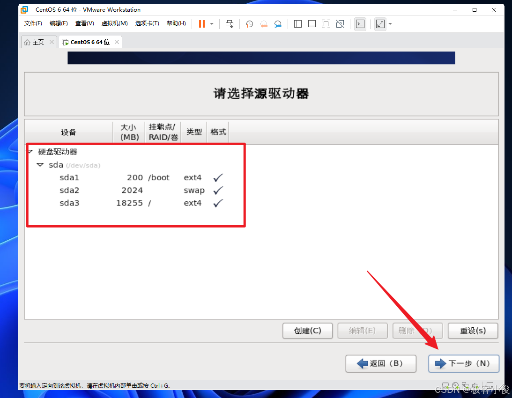512x398 pixels.
Task: Click the VMware Workstation title bar logo
Action: click(x=24, y=10)
